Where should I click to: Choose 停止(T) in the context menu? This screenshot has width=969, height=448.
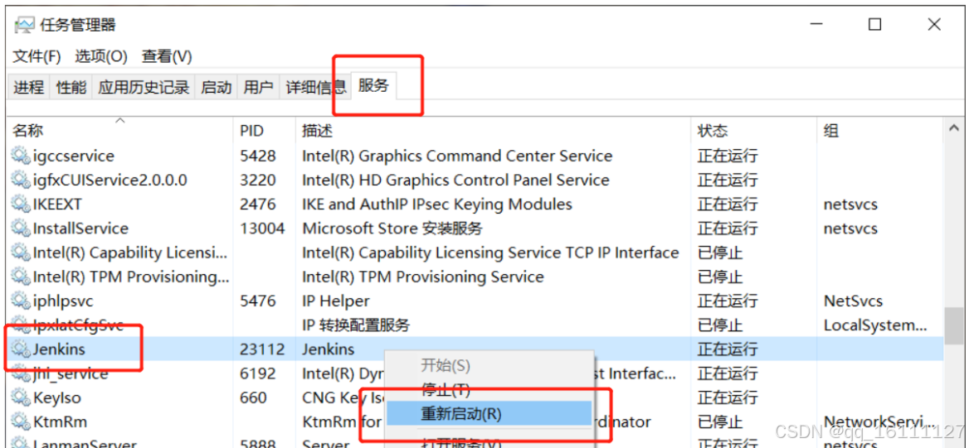[x=489, y=389]
